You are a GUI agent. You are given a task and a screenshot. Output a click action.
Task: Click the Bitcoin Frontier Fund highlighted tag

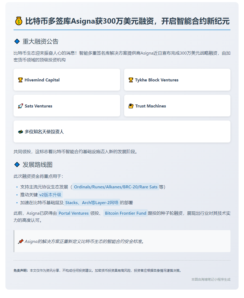click(126, 213)
